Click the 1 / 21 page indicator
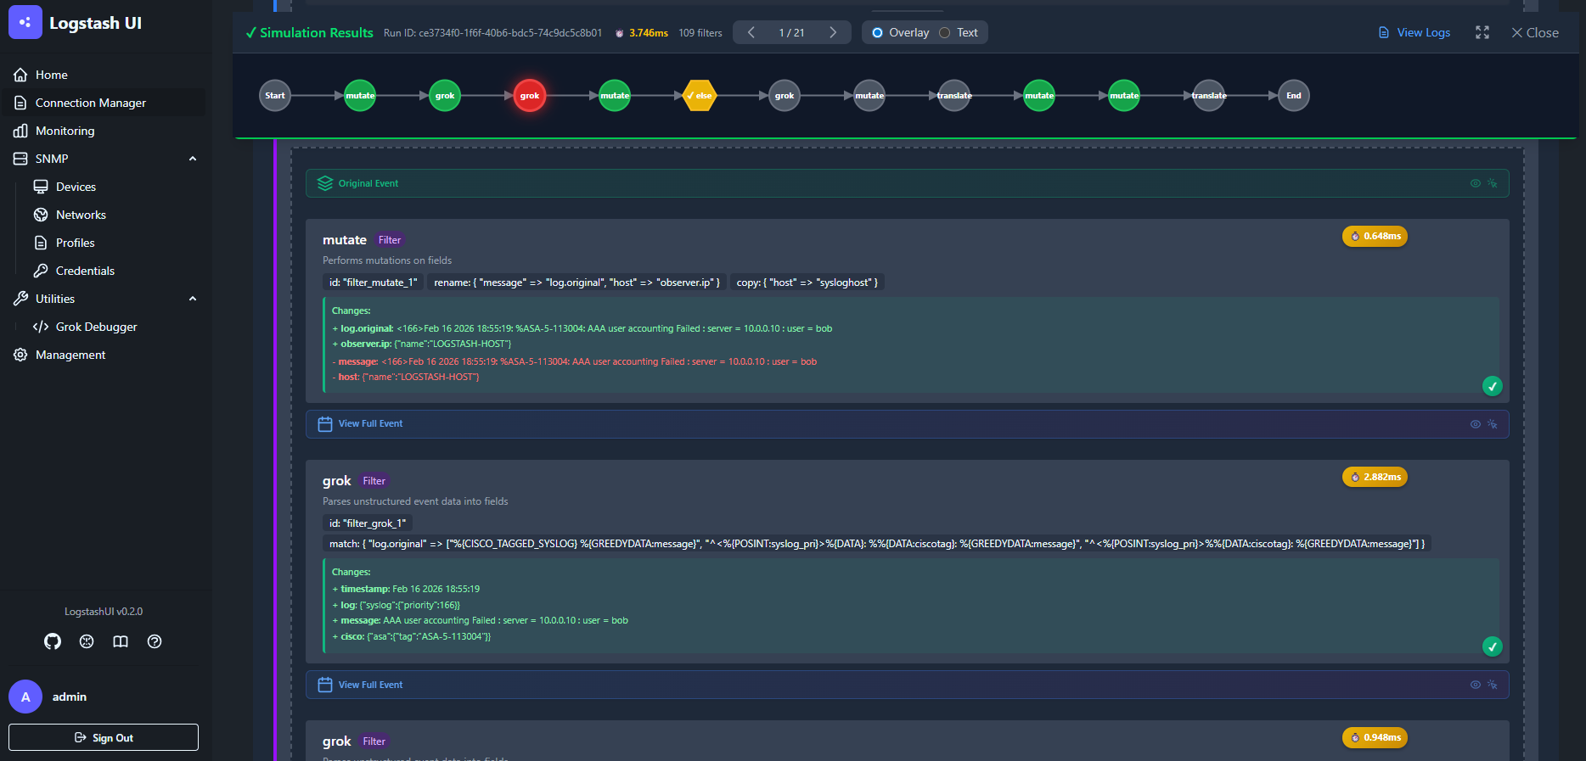Image resolution: width=1586 pixels, height=761 pixels. [x=791, y=33]
